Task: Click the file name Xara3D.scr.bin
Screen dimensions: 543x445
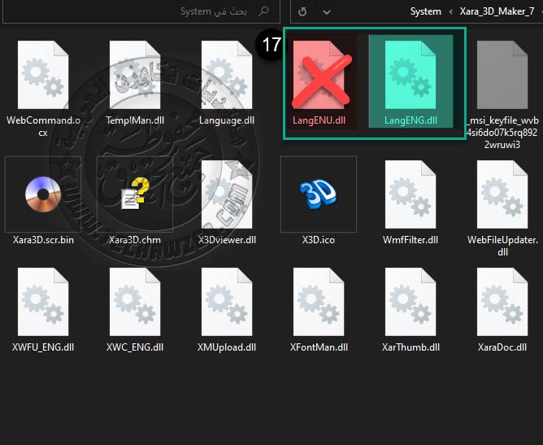Action: [x=43, y=240]
